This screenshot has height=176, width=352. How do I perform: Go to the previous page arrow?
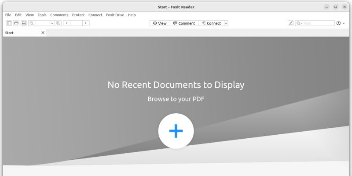click(67, 23)
